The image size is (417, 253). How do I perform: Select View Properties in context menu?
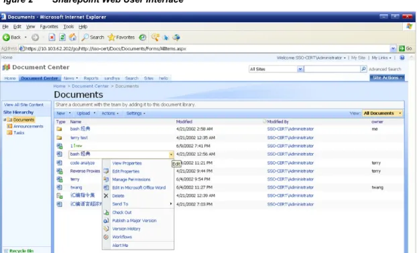127,163
